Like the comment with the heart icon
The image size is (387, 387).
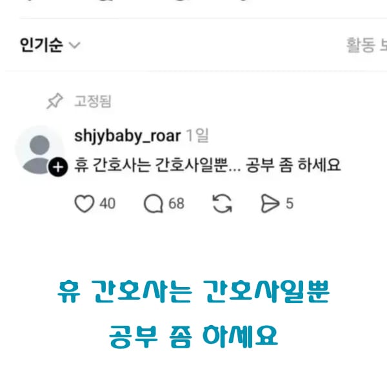84,204
